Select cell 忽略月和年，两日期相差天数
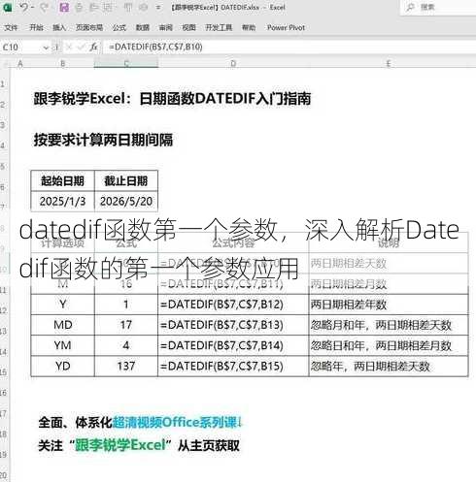This screenshot has height=482, width=476. point(389,325)
